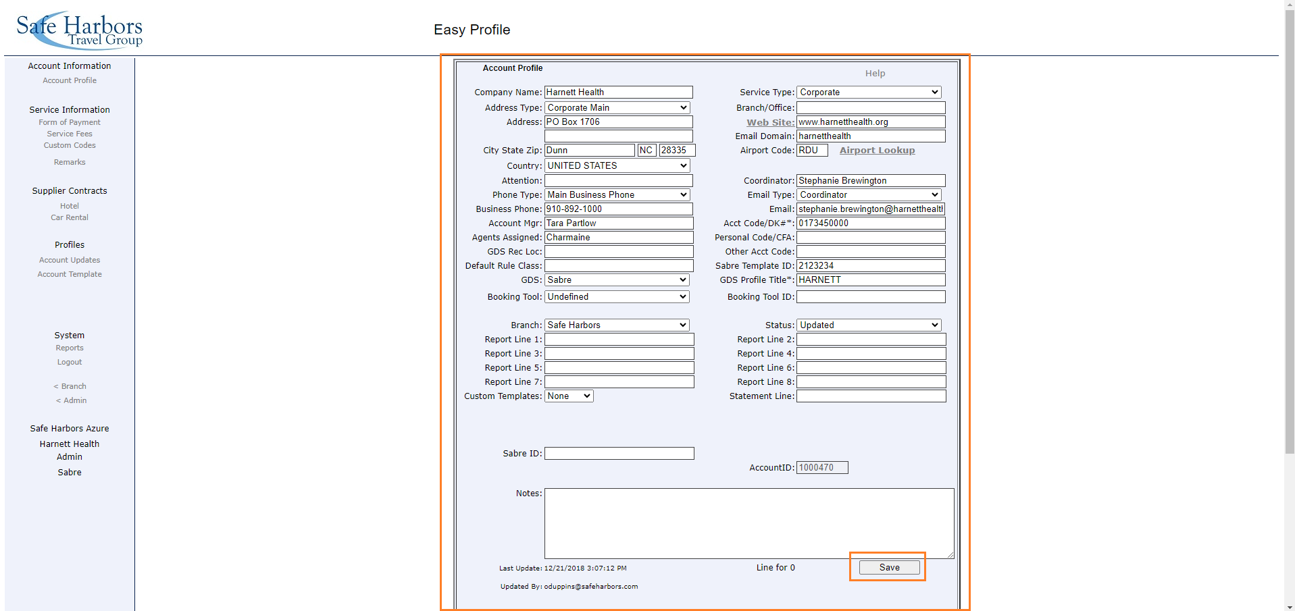Click the Statement Line field

871,396
